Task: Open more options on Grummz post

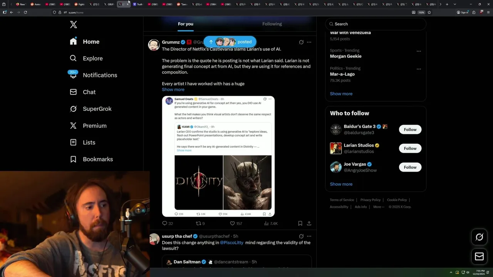Action: coord(309,42)
